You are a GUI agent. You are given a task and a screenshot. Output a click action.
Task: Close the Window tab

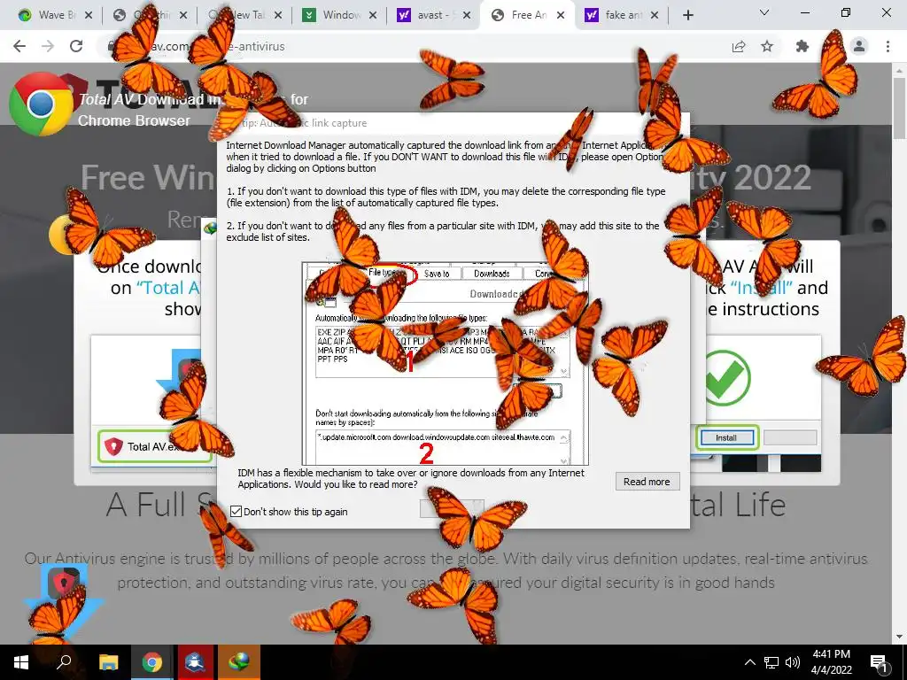[373, 16]
